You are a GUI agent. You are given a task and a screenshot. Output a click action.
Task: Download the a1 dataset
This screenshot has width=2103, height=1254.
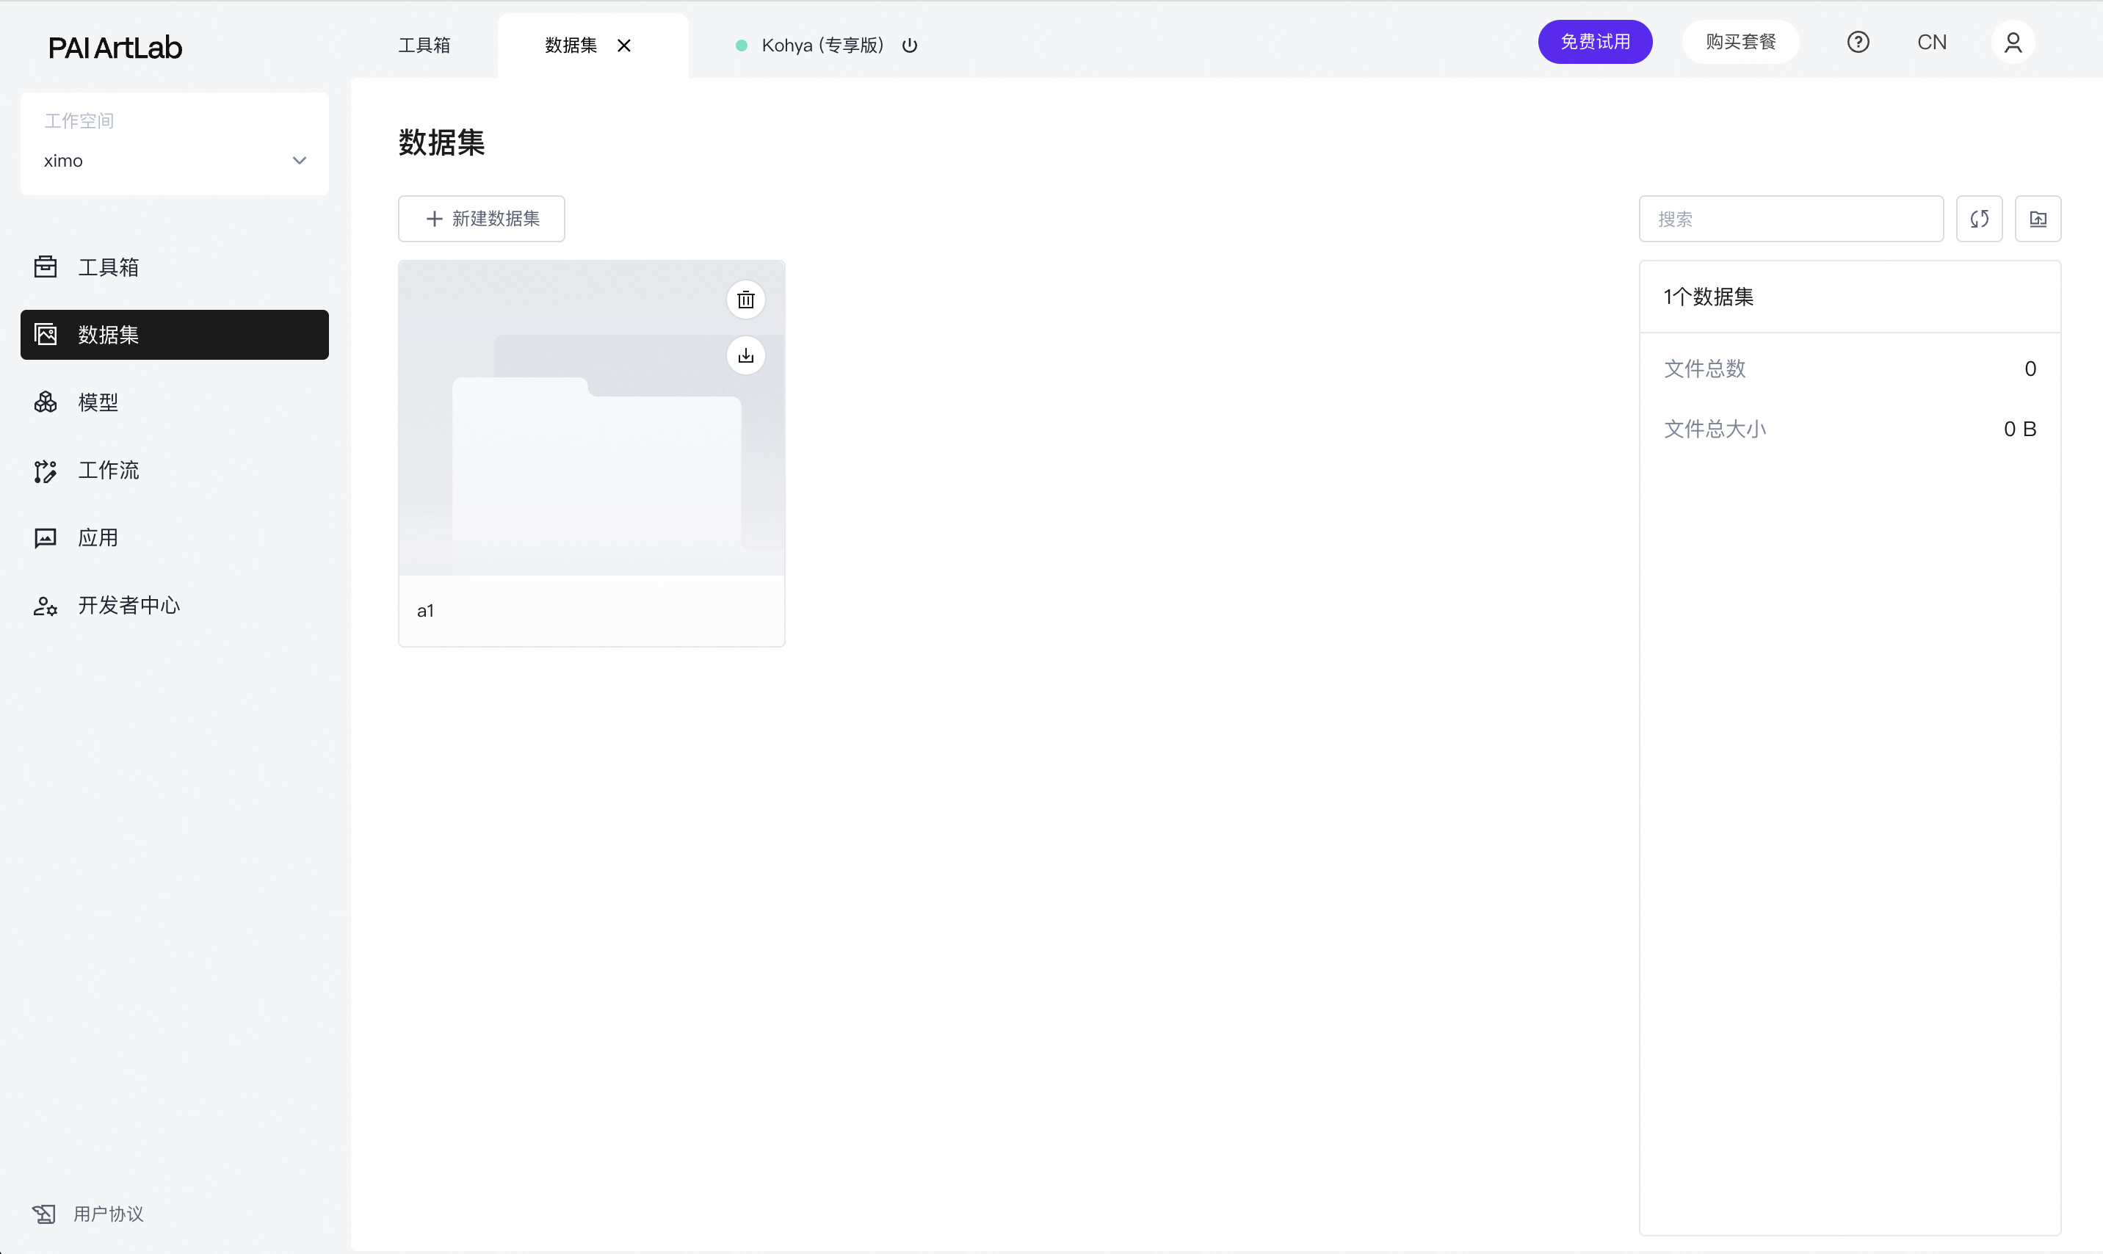tap(745, 356)
